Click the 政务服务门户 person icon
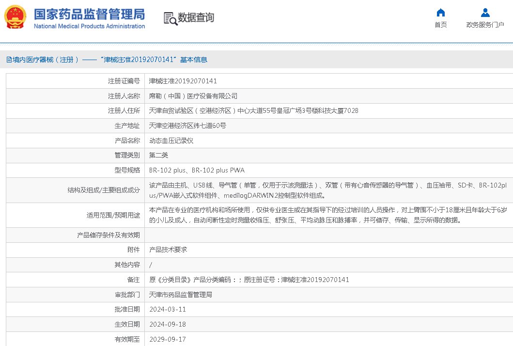Viewport: 513px width, 346px height. (x=485, y=13)
